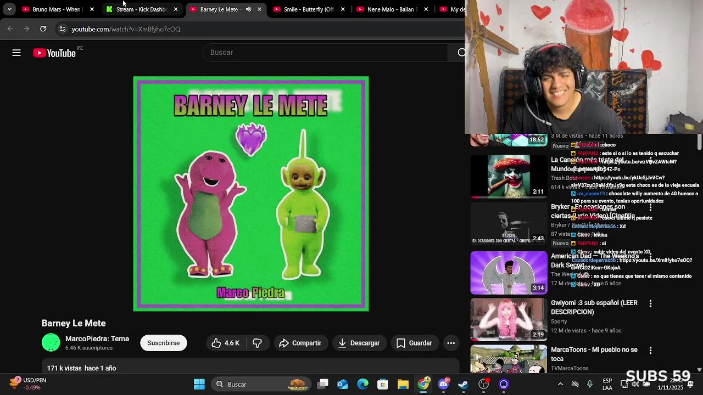This screenshot has width=703, height=395.
Task: Click MarcaToons - Mi pueblo no se toca title
Action: coord(594,354)
